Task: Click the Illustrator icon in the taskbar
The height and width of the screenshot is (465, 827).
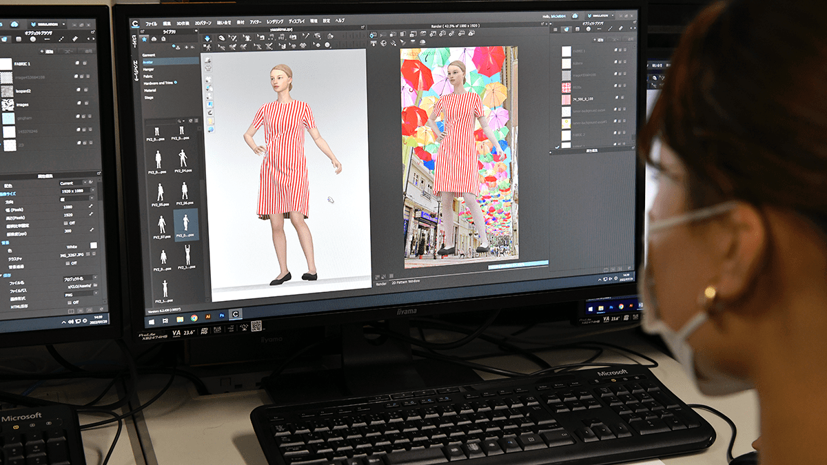Action: [208, 316]
